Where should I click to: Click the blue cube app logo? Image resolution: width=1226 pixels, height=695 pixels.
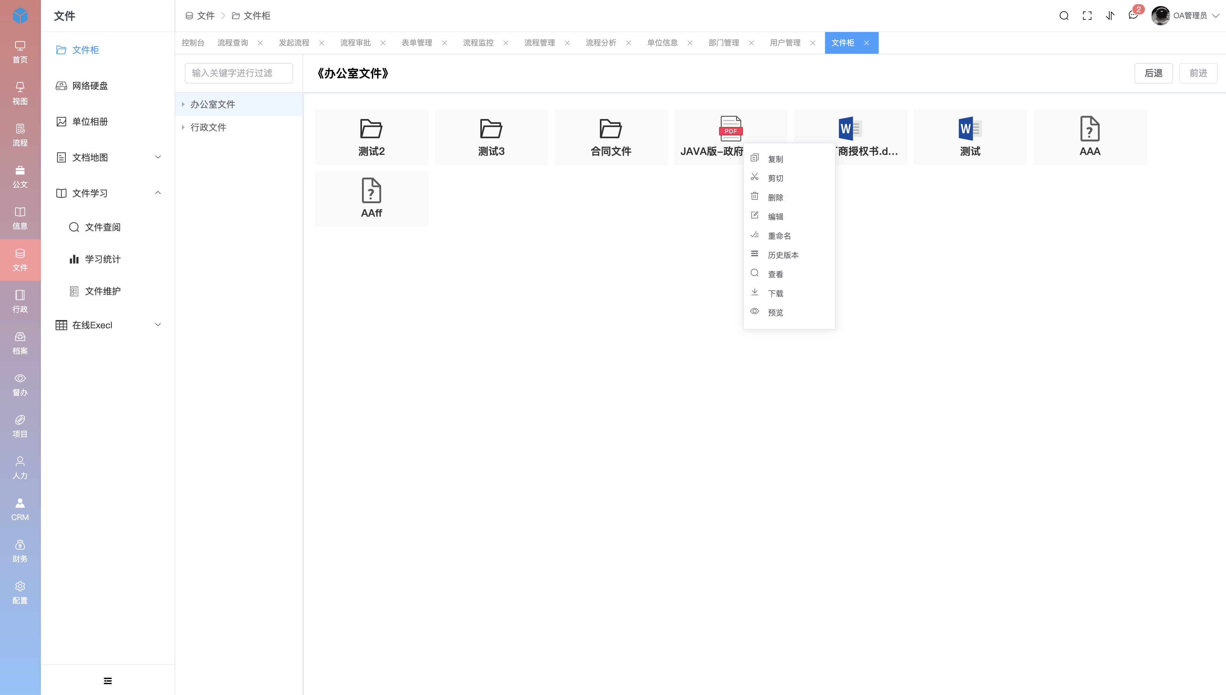pos(20,16)
